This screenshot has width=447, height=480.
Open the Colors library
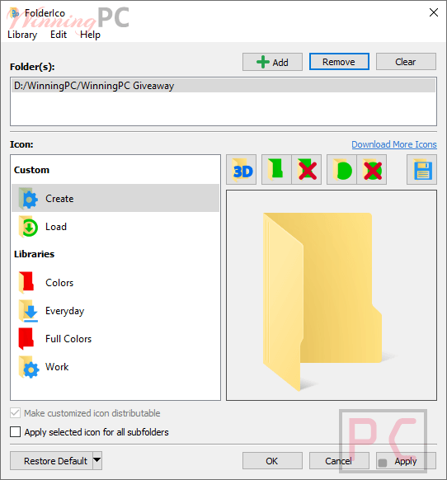point(115,282)
